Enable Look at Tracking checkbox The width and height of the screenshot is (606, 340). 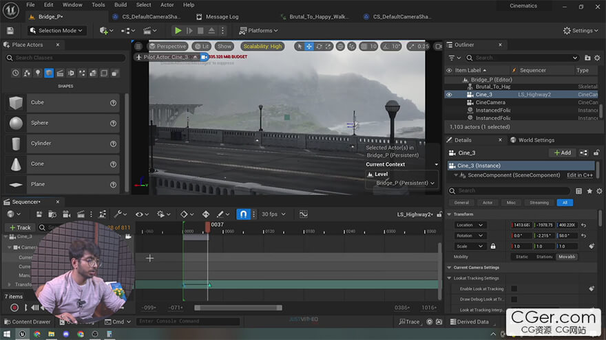(x=514, y=288)
